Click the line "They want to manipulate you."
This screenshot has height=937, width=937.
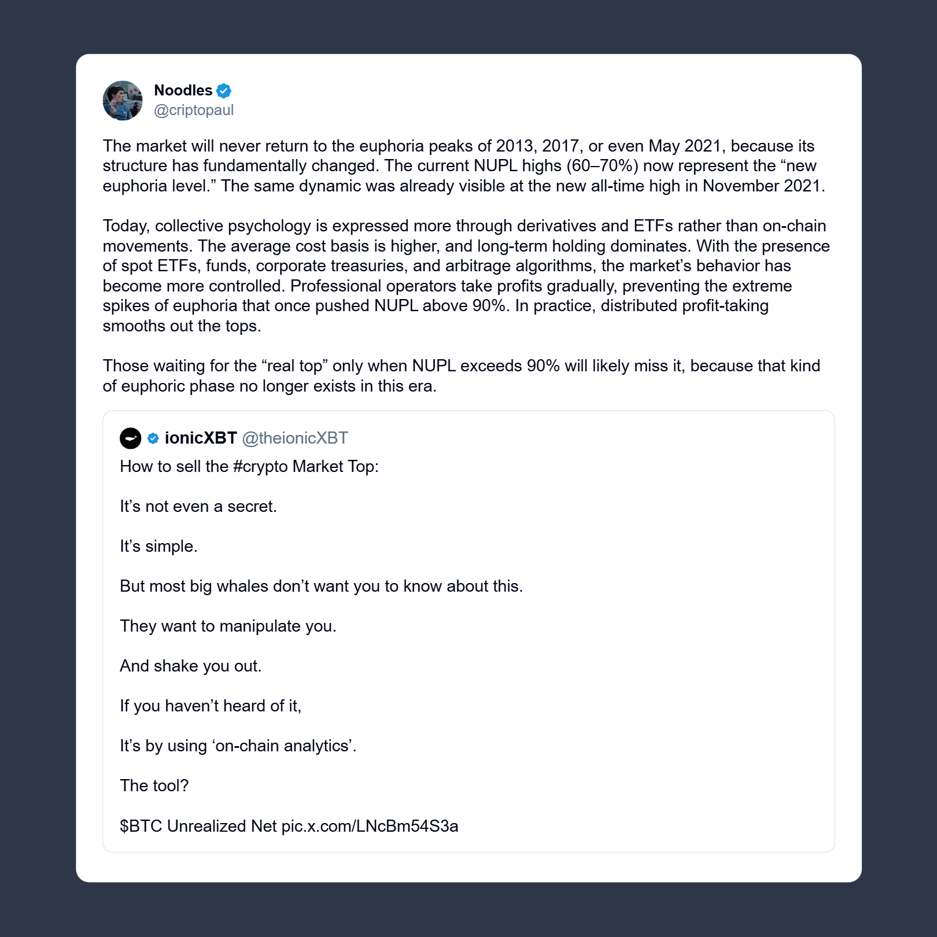point(228,626)
